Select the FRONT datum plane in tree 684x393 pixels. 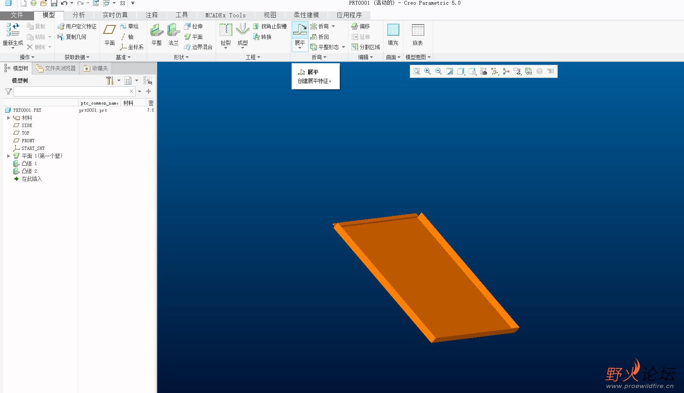(24, 141)
